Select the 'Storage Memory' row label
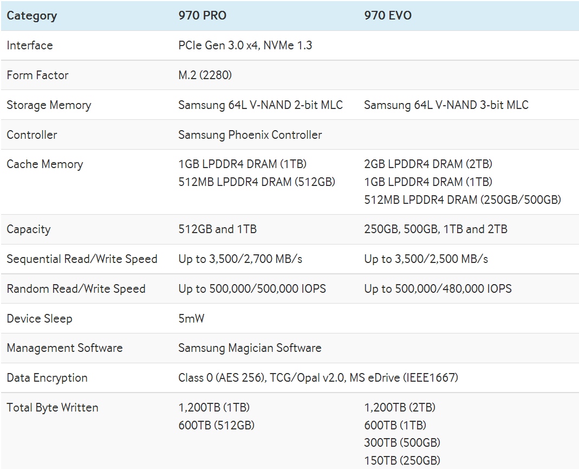Image resolution: width=579 pixels, height=469 pixels. (x=49, y=105)
